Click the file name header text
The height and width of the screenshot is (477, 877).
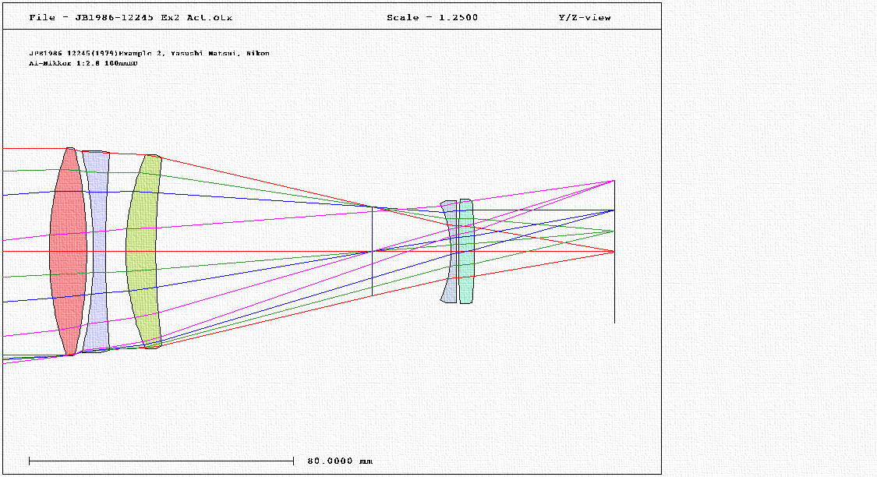[130, 17]
